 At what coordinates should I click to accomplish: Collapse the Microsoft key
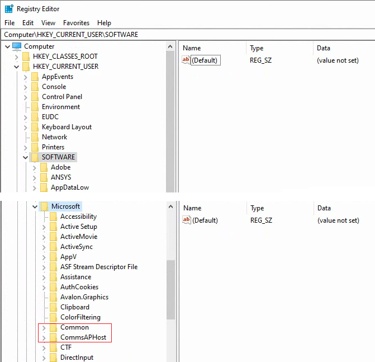point(35,206)
